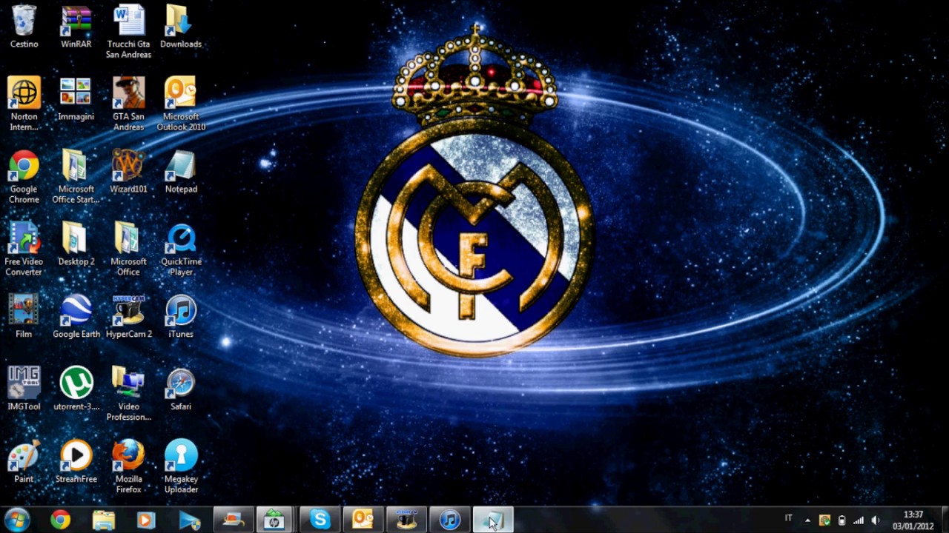Launch Microsoft Outlook 2010 desktop shortcut
This screenshot has height=533, width=949.
pyautogui.click(x=181, y=104)
